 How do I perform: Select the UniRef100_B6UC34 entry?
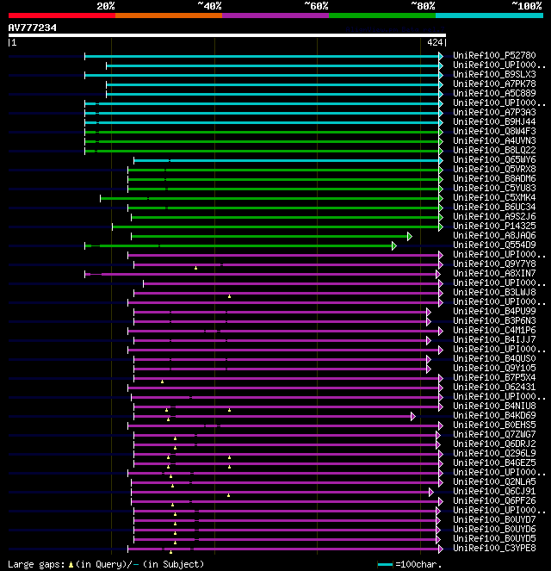tap(494, 207)
